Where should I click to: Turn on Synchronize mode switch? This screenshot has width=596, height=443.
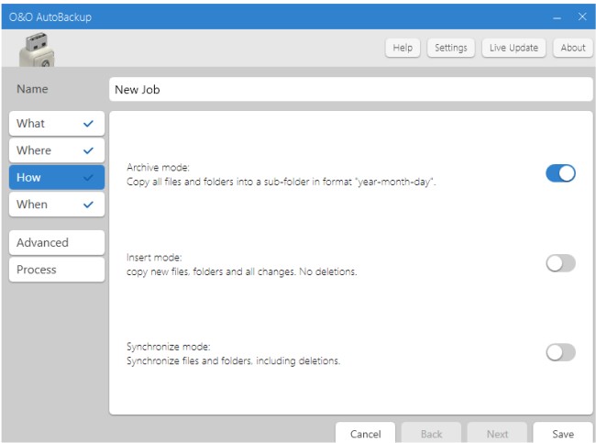[560, 352]
